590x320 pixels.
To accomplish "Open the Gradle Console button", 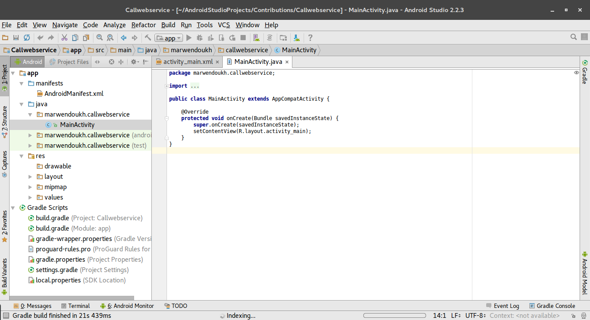I will (x=552, y=306).
